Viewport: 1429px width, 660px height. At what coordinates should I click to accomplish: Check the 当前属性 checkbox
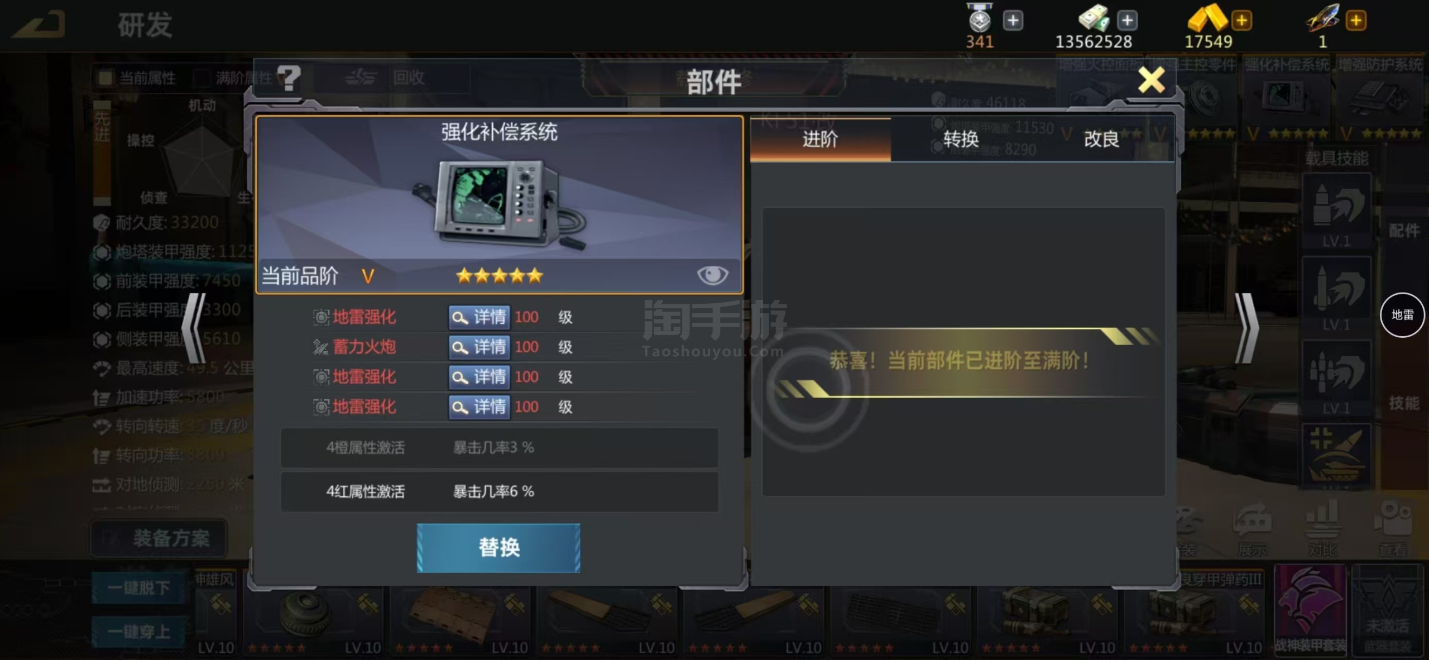pyautogui.click(x=105, y=78)
